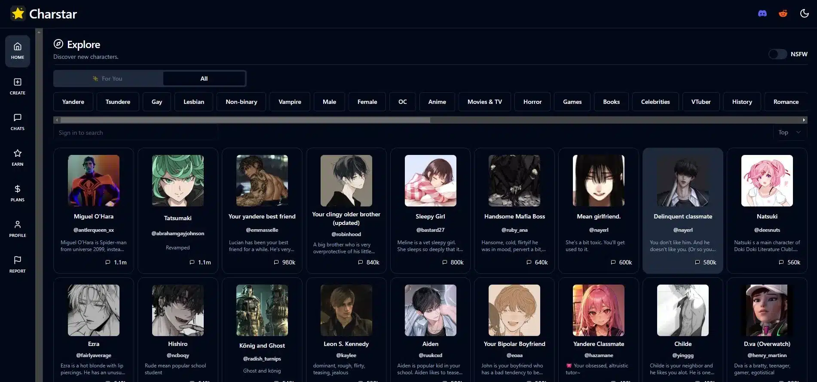Click chat count icon on Natsuki card

tap(781, 262)
